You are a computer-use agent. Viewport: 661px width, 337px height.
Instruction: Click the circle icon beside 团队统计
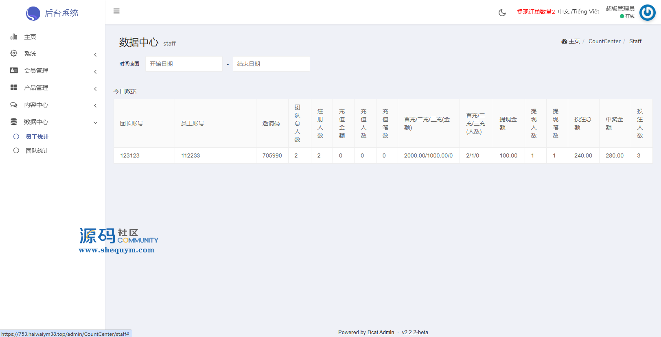(16, 151)
